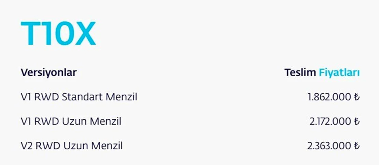Pick the V2 RWD Uzun Menzil version
This screenshot has width=379, height=165.
click(x=71, y=146)
